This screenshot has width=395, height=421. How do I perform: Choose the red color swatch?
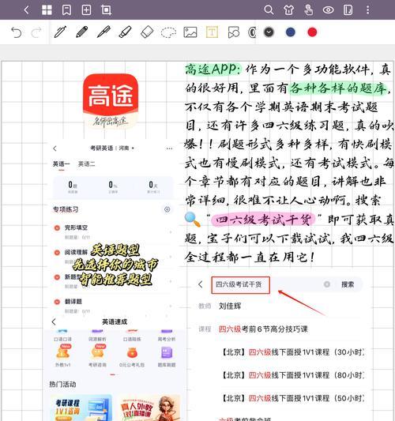[x=312, y=32]
